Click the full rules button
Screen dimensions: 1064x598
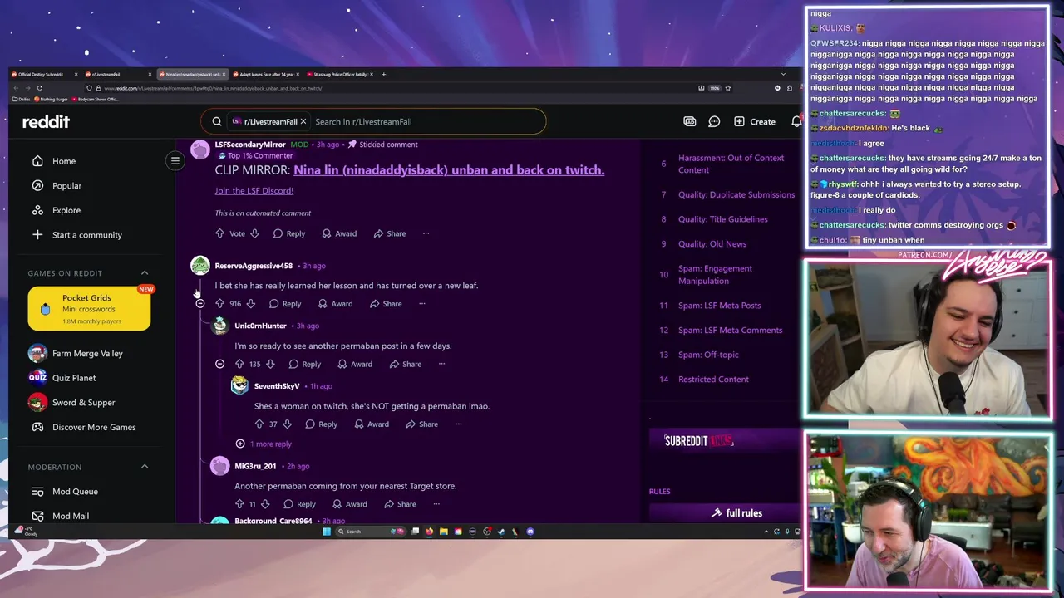pos(736,513)
